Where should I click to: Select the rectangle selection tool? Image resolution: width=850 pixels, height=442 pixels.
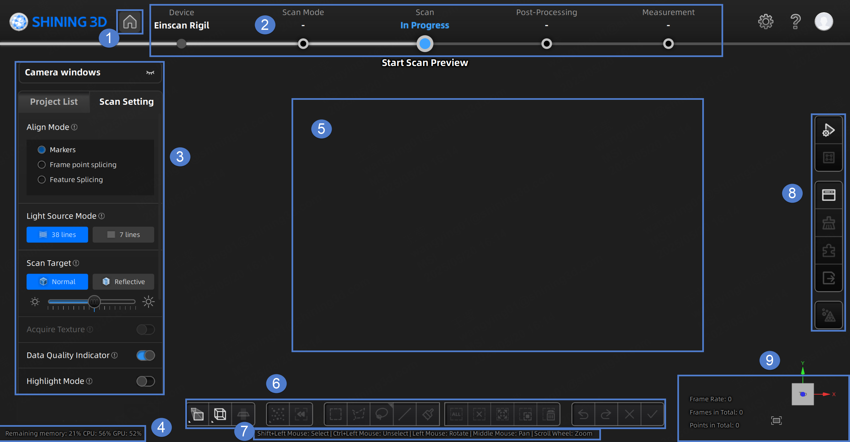tap(335, 414)
